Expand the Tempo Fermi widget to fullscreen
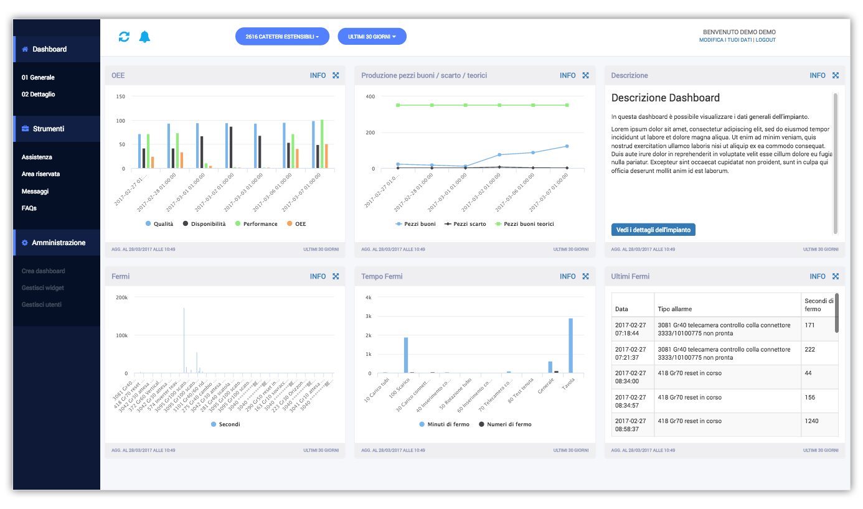The width and height of the screenshot is (863, 509). [585, 276]
